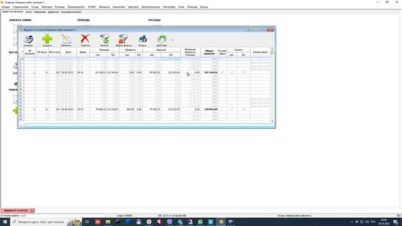Open Yandex Browser from taskbar
Image resolution: width=402 pixels, height=226 pixels.
[x=149, y=222]
